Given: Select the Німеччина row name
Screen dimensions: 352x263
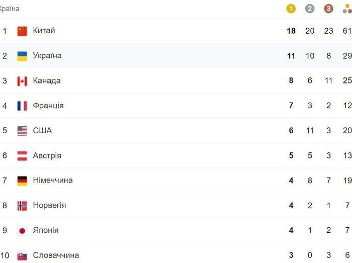Looking at the screenshot, I should [x=53, y=180].
